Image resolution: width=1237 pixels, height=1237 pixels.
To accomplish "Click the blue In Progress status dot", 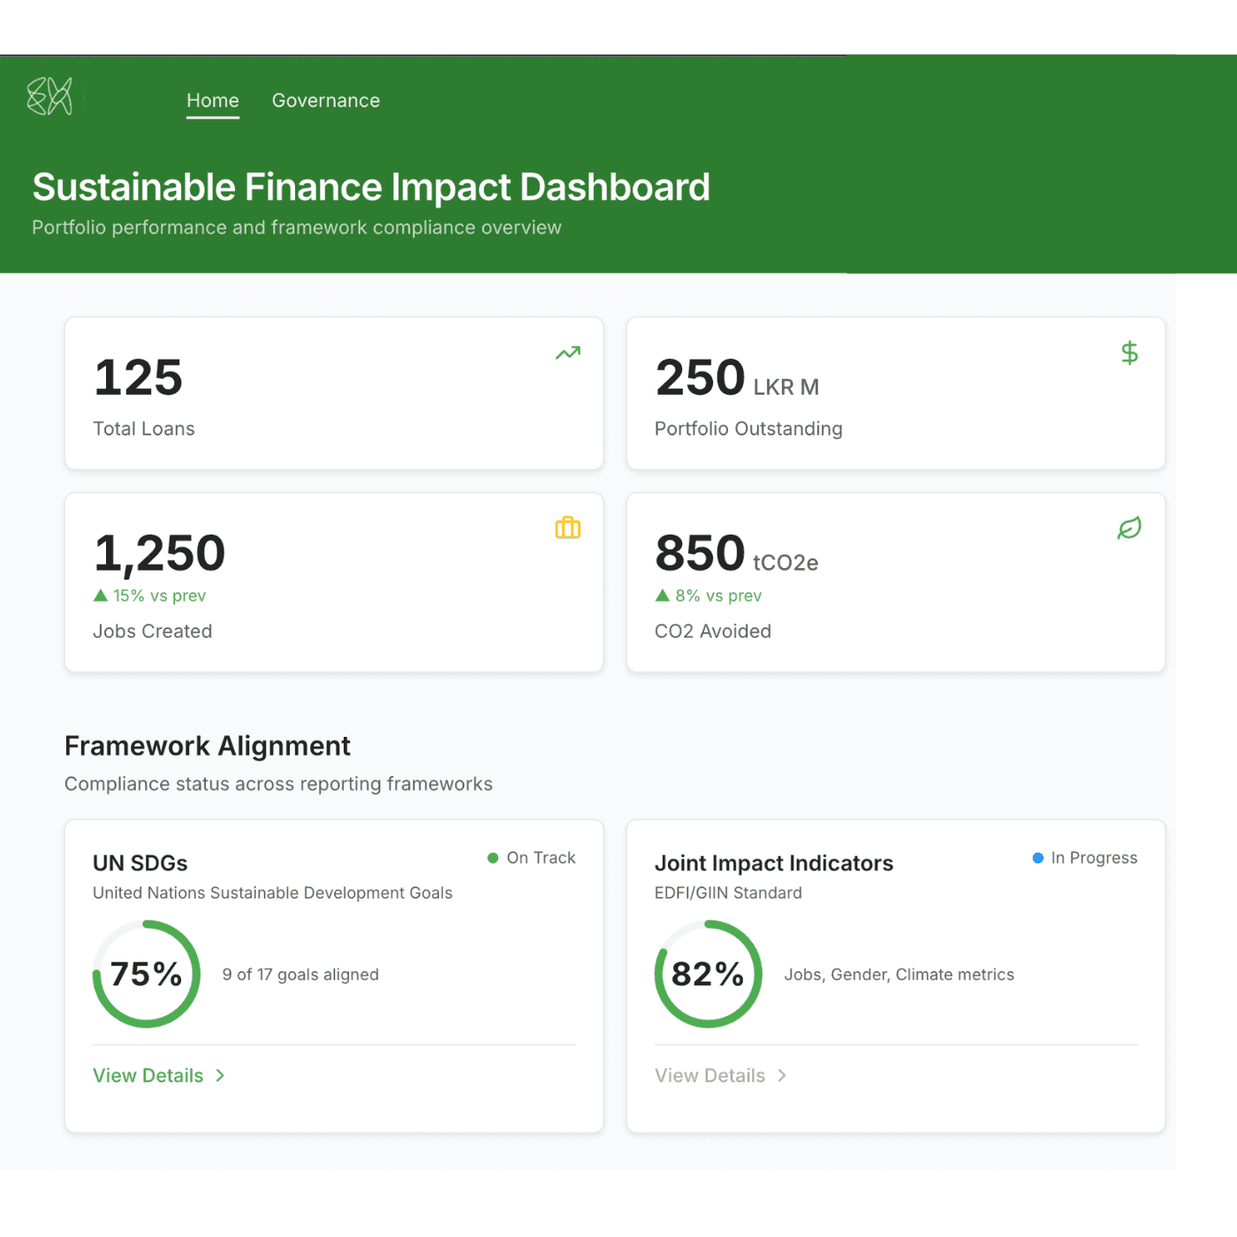I will (1038, 858).
